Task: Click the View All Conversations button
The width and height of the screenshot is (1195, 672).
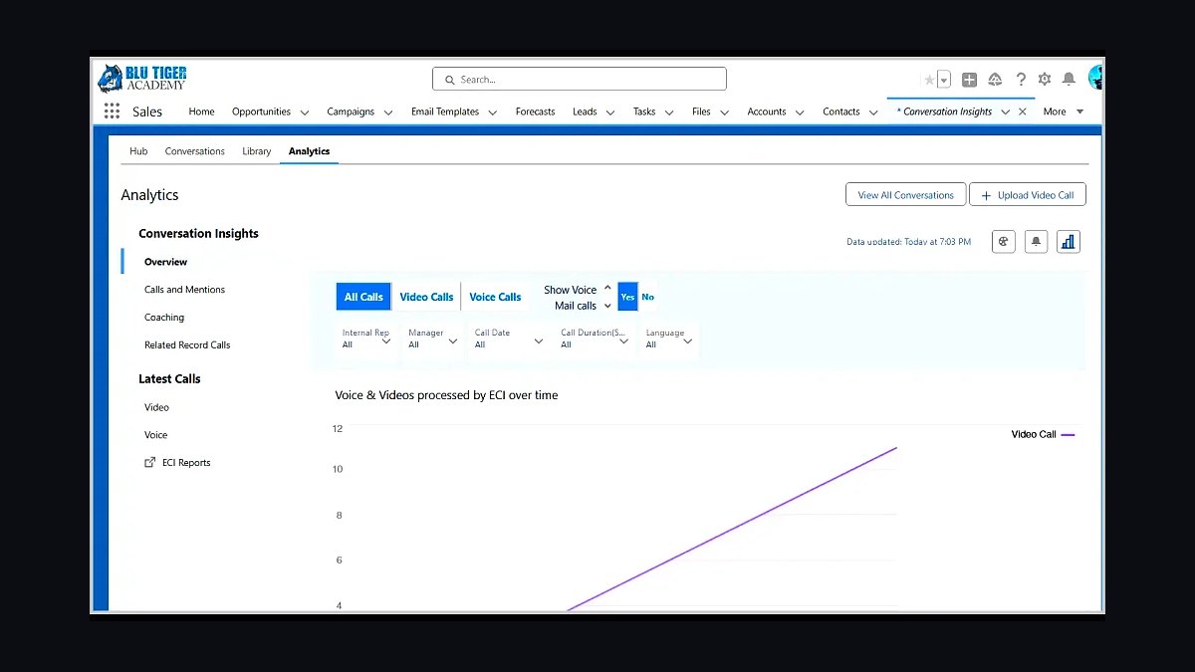Action: [x=906, y=195]
